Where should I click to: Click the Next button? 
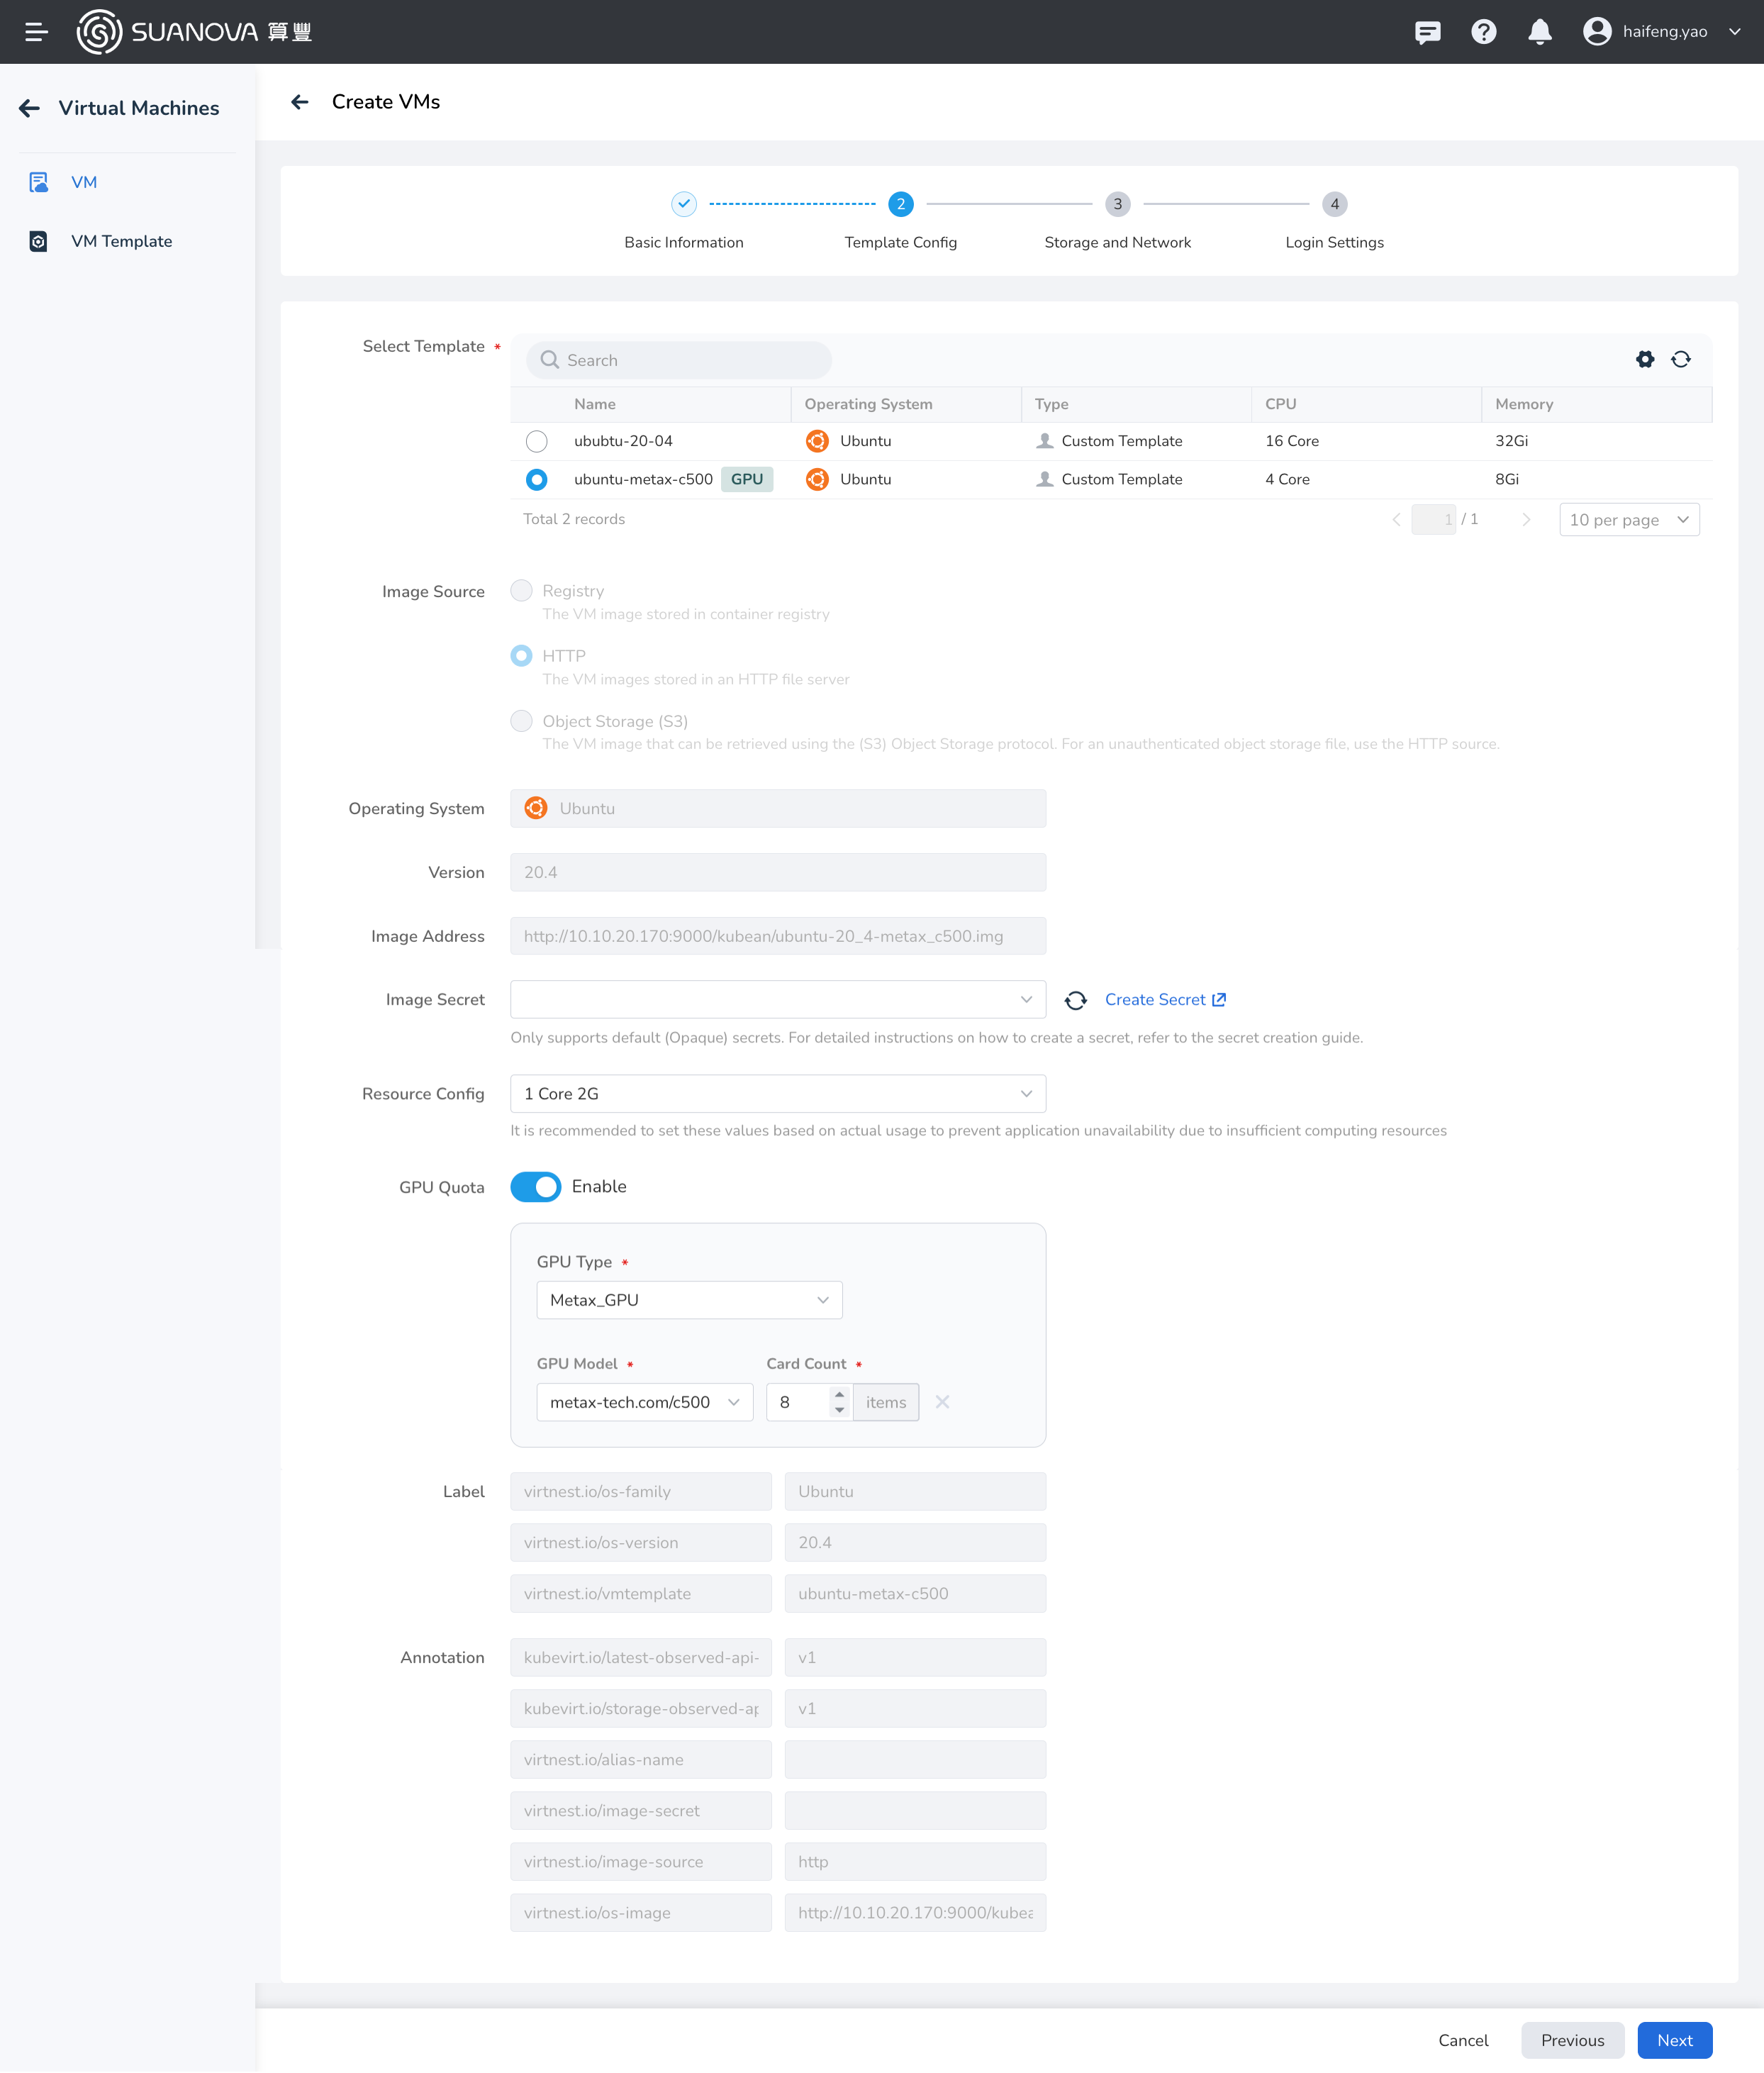[x=1673, y=2038]
